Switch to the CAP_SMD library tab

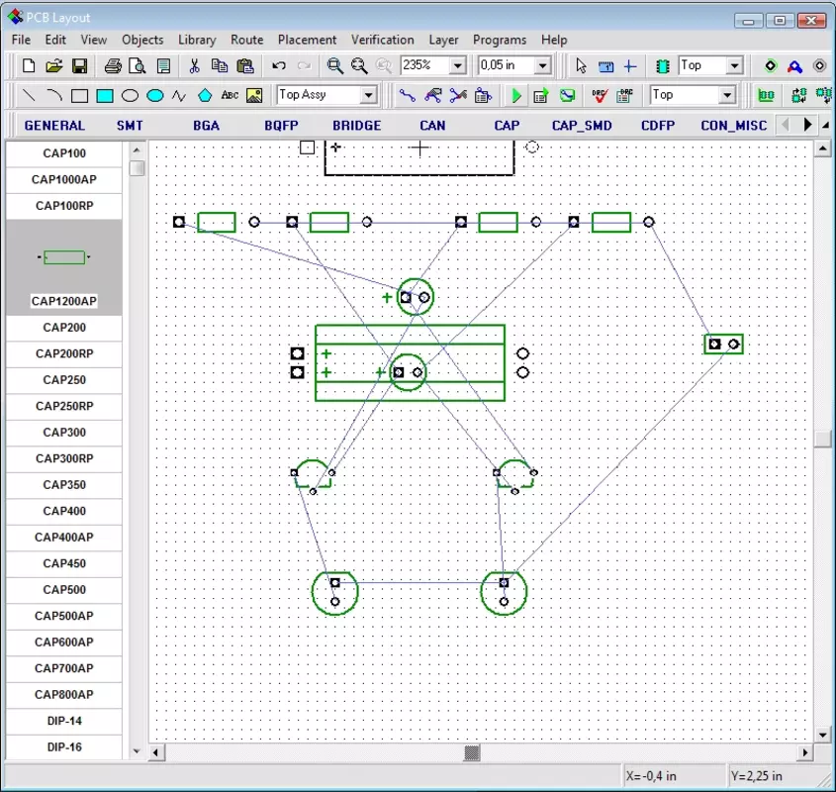[x=582, y=126]
